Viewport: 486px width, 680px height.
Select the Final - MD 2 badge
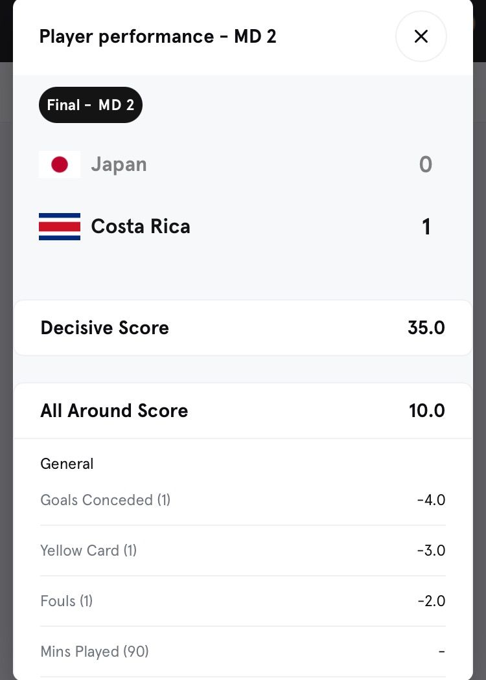click(91, 105)
